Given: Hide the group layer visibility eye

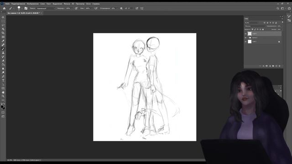Looking at the screenshot, I should coord(245,38).
